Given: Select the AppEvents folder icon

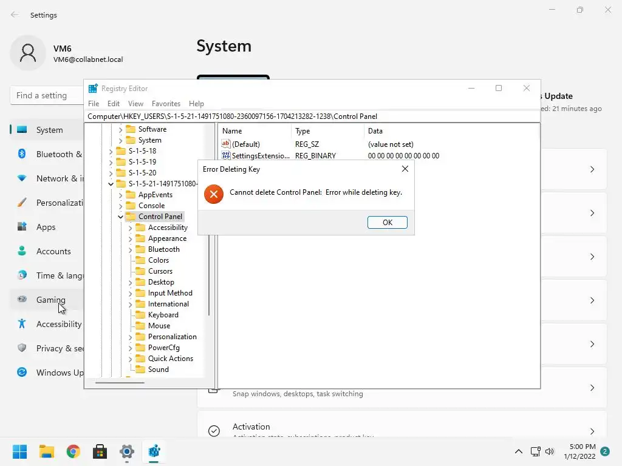Looking at the screenshot, I should pos(131,195).
